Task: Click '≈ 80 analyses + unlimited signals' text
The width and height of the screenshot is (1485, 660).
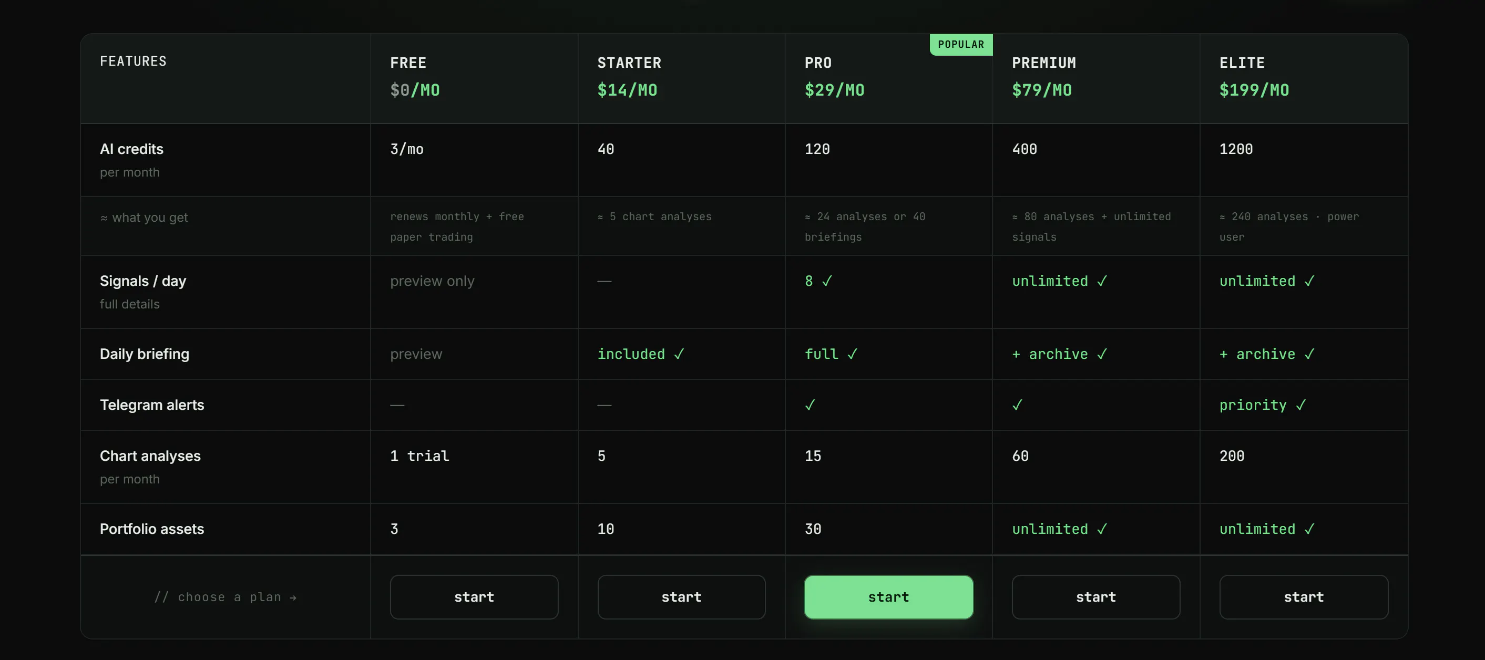Action: pos(1091,226)
